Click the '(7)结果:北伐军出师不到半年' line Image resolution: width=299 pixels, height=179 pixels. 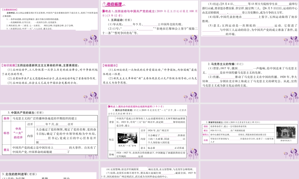[x=149, y=175]
